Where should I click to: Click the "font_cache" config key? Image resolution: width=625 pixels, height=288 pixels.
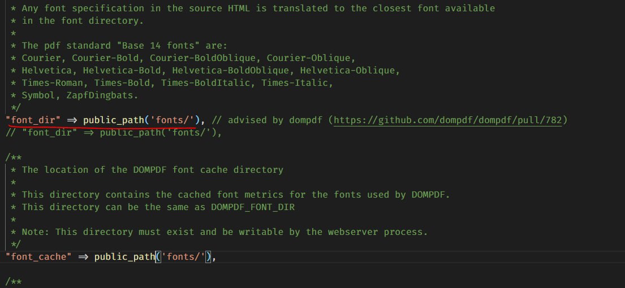[x=38, y=256]
